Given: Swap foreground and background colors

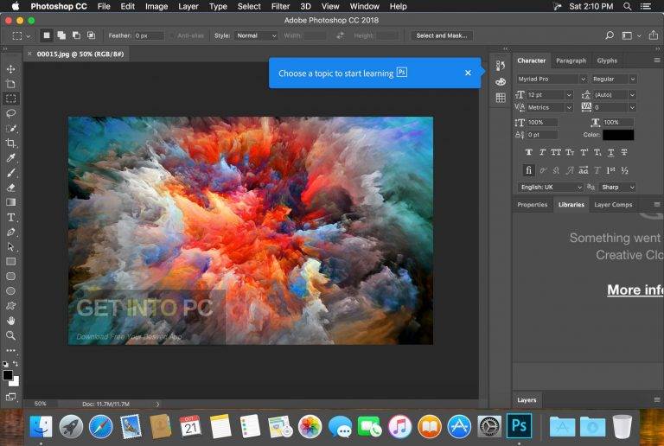Looking at the screenshot, I should 16,364.
